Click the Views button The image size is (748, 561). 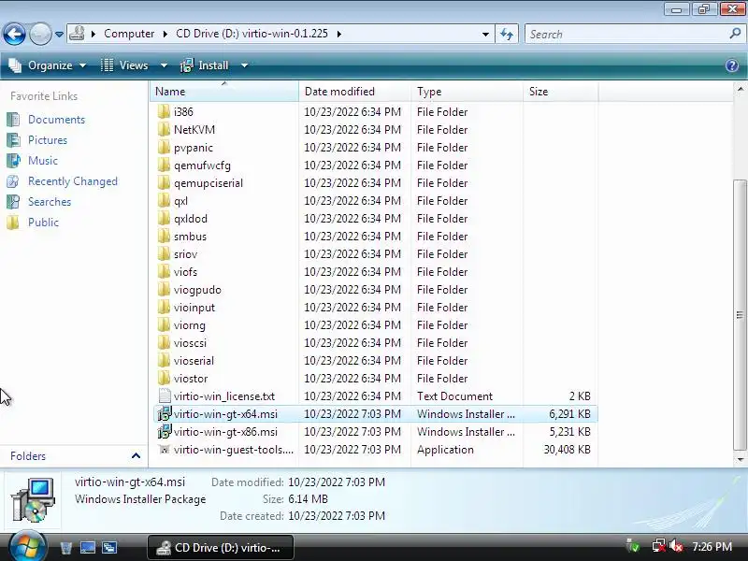click(125, 65)
